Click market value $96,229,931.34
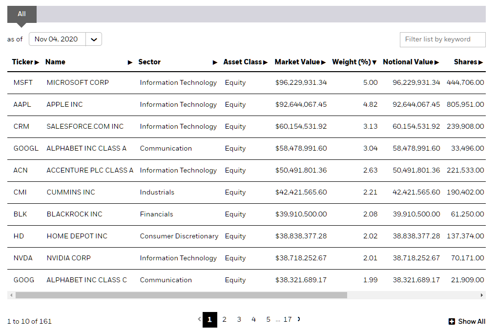 [301, 82]
